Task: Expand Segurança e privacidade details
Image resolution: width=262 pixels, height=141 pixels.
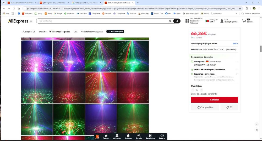Action: pyautogui.click(x=237, y=74)
